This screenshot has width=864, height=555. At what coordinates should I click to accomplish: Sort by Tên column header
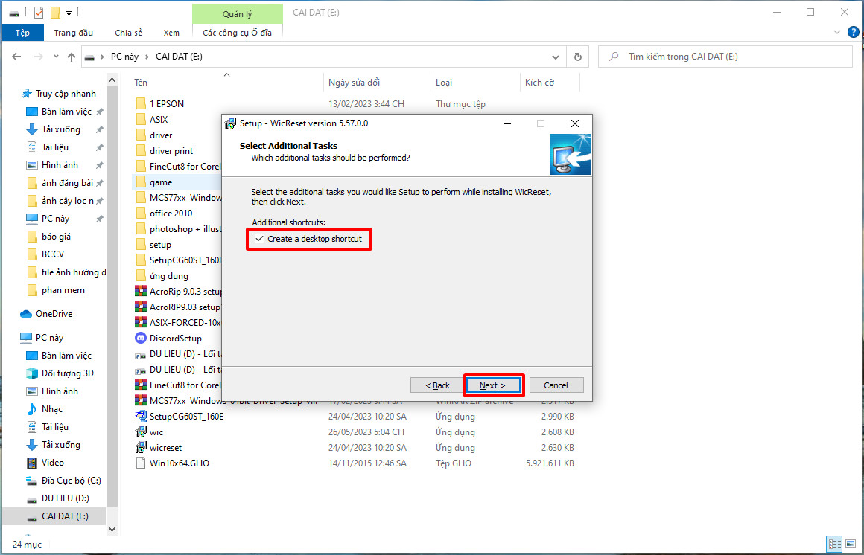(141, 82)
